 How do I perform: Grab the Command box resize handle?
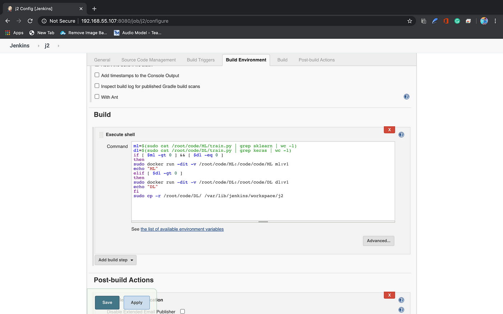(263, 222)
